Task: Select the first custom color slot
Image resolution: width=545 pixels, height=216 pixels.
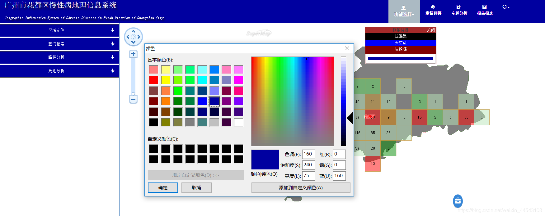Action: point(153,149)
